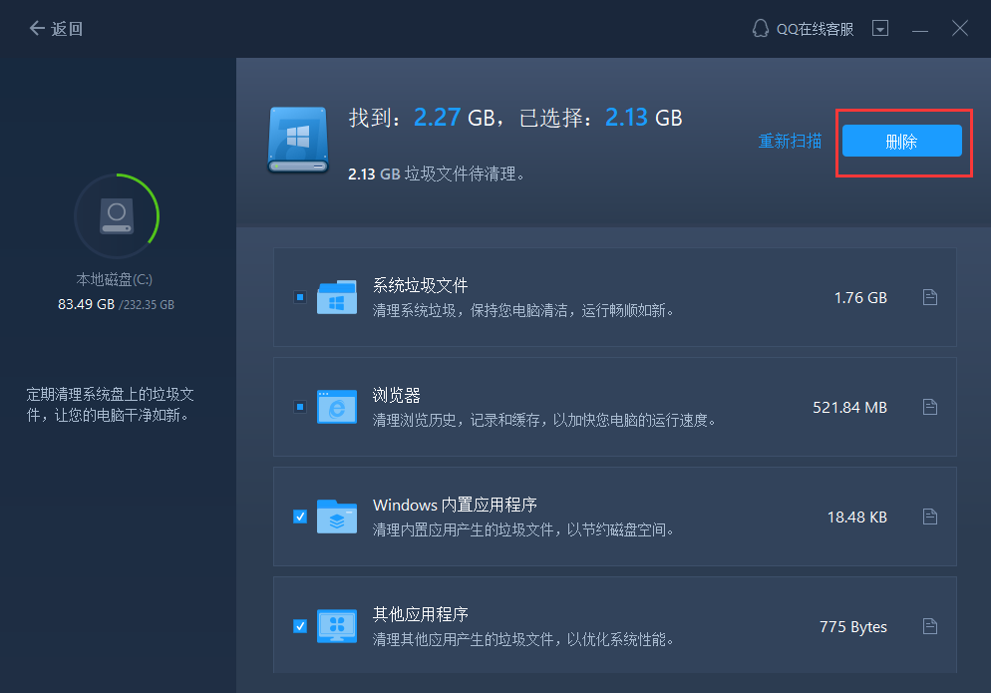991x693 pixels.
Task: Select 其他应用程序 title text
Action: [x=421, y=614]
